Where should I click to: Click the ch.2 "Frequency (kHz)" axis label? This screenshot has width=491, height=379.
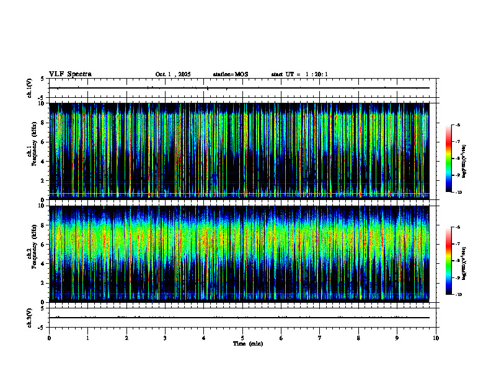[34, 246]
